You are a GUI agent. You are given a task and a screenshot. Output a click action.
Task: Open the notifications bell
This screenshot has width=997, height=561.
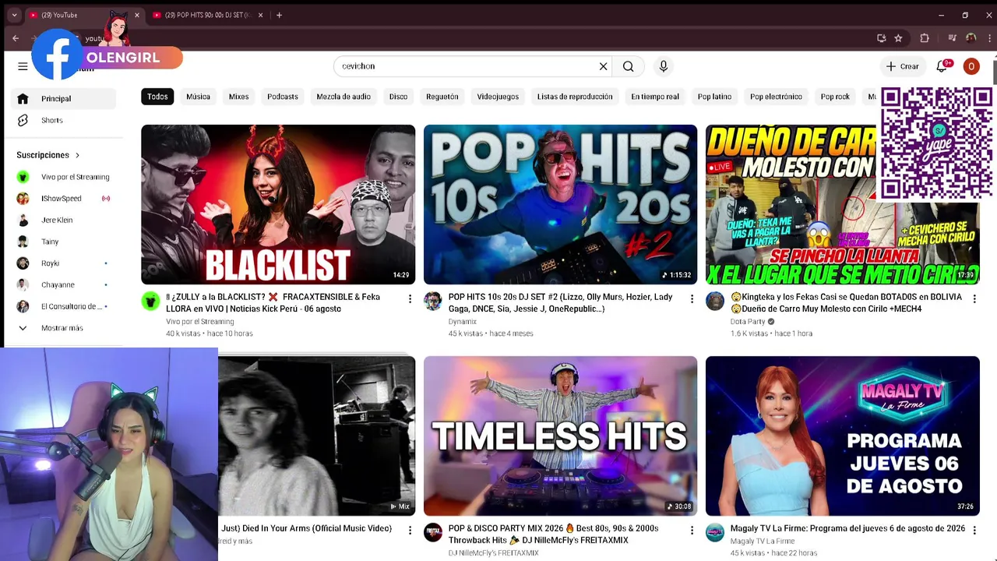[x=942, y=66]
